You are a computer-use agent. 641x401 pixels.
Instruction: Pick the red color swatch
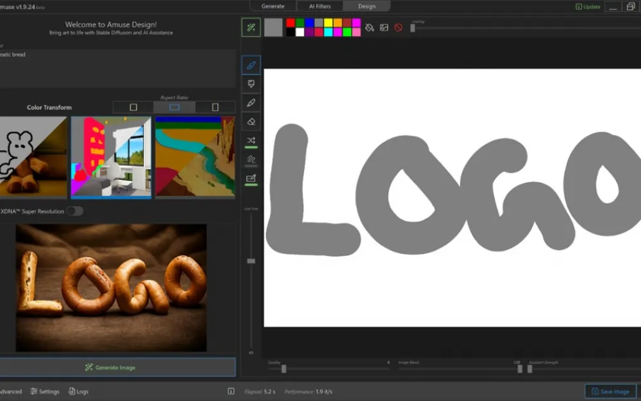point(290,22)
